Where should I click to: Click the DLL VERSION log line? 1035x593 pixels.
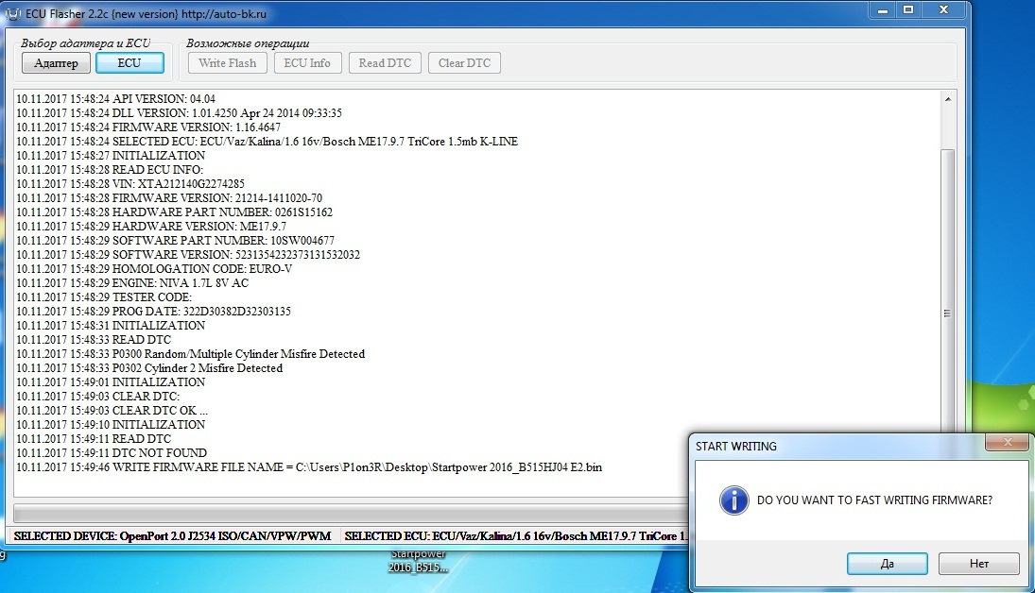click(x=179, y=112)
